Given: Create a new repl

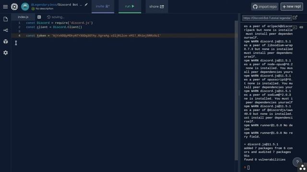Looking at the screenshot, I should pos(292,7).
